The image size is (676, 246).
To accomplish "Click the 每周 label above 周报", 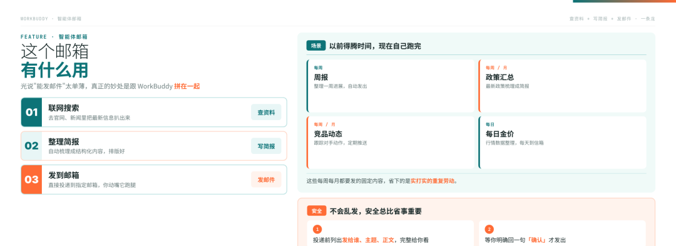I will pyautogui.click(x=318, y=68).
